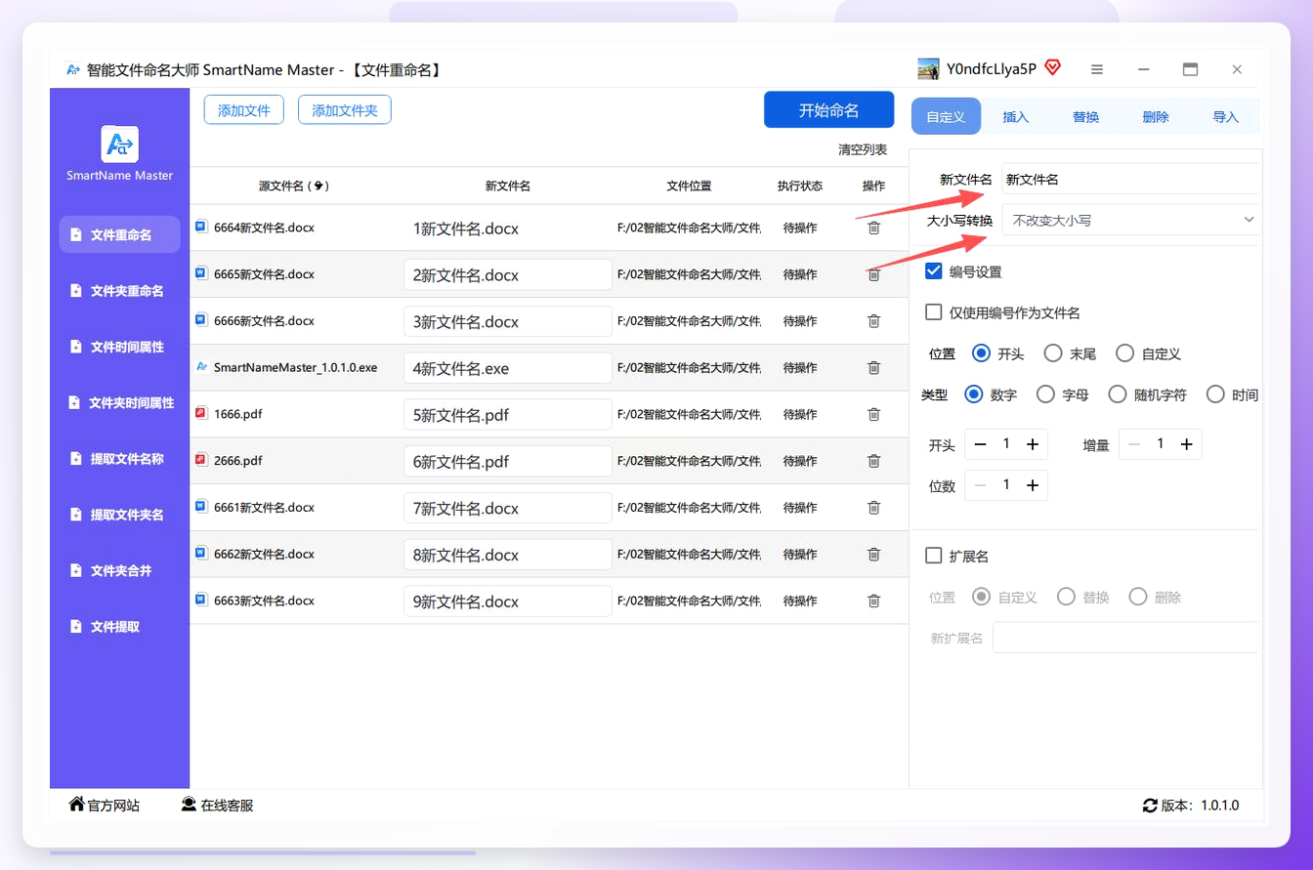This screenshot has width=1313, height=870.
Task: Switch to the 导入 tab
Action: pyautogui.click(x=1225, y=116)
